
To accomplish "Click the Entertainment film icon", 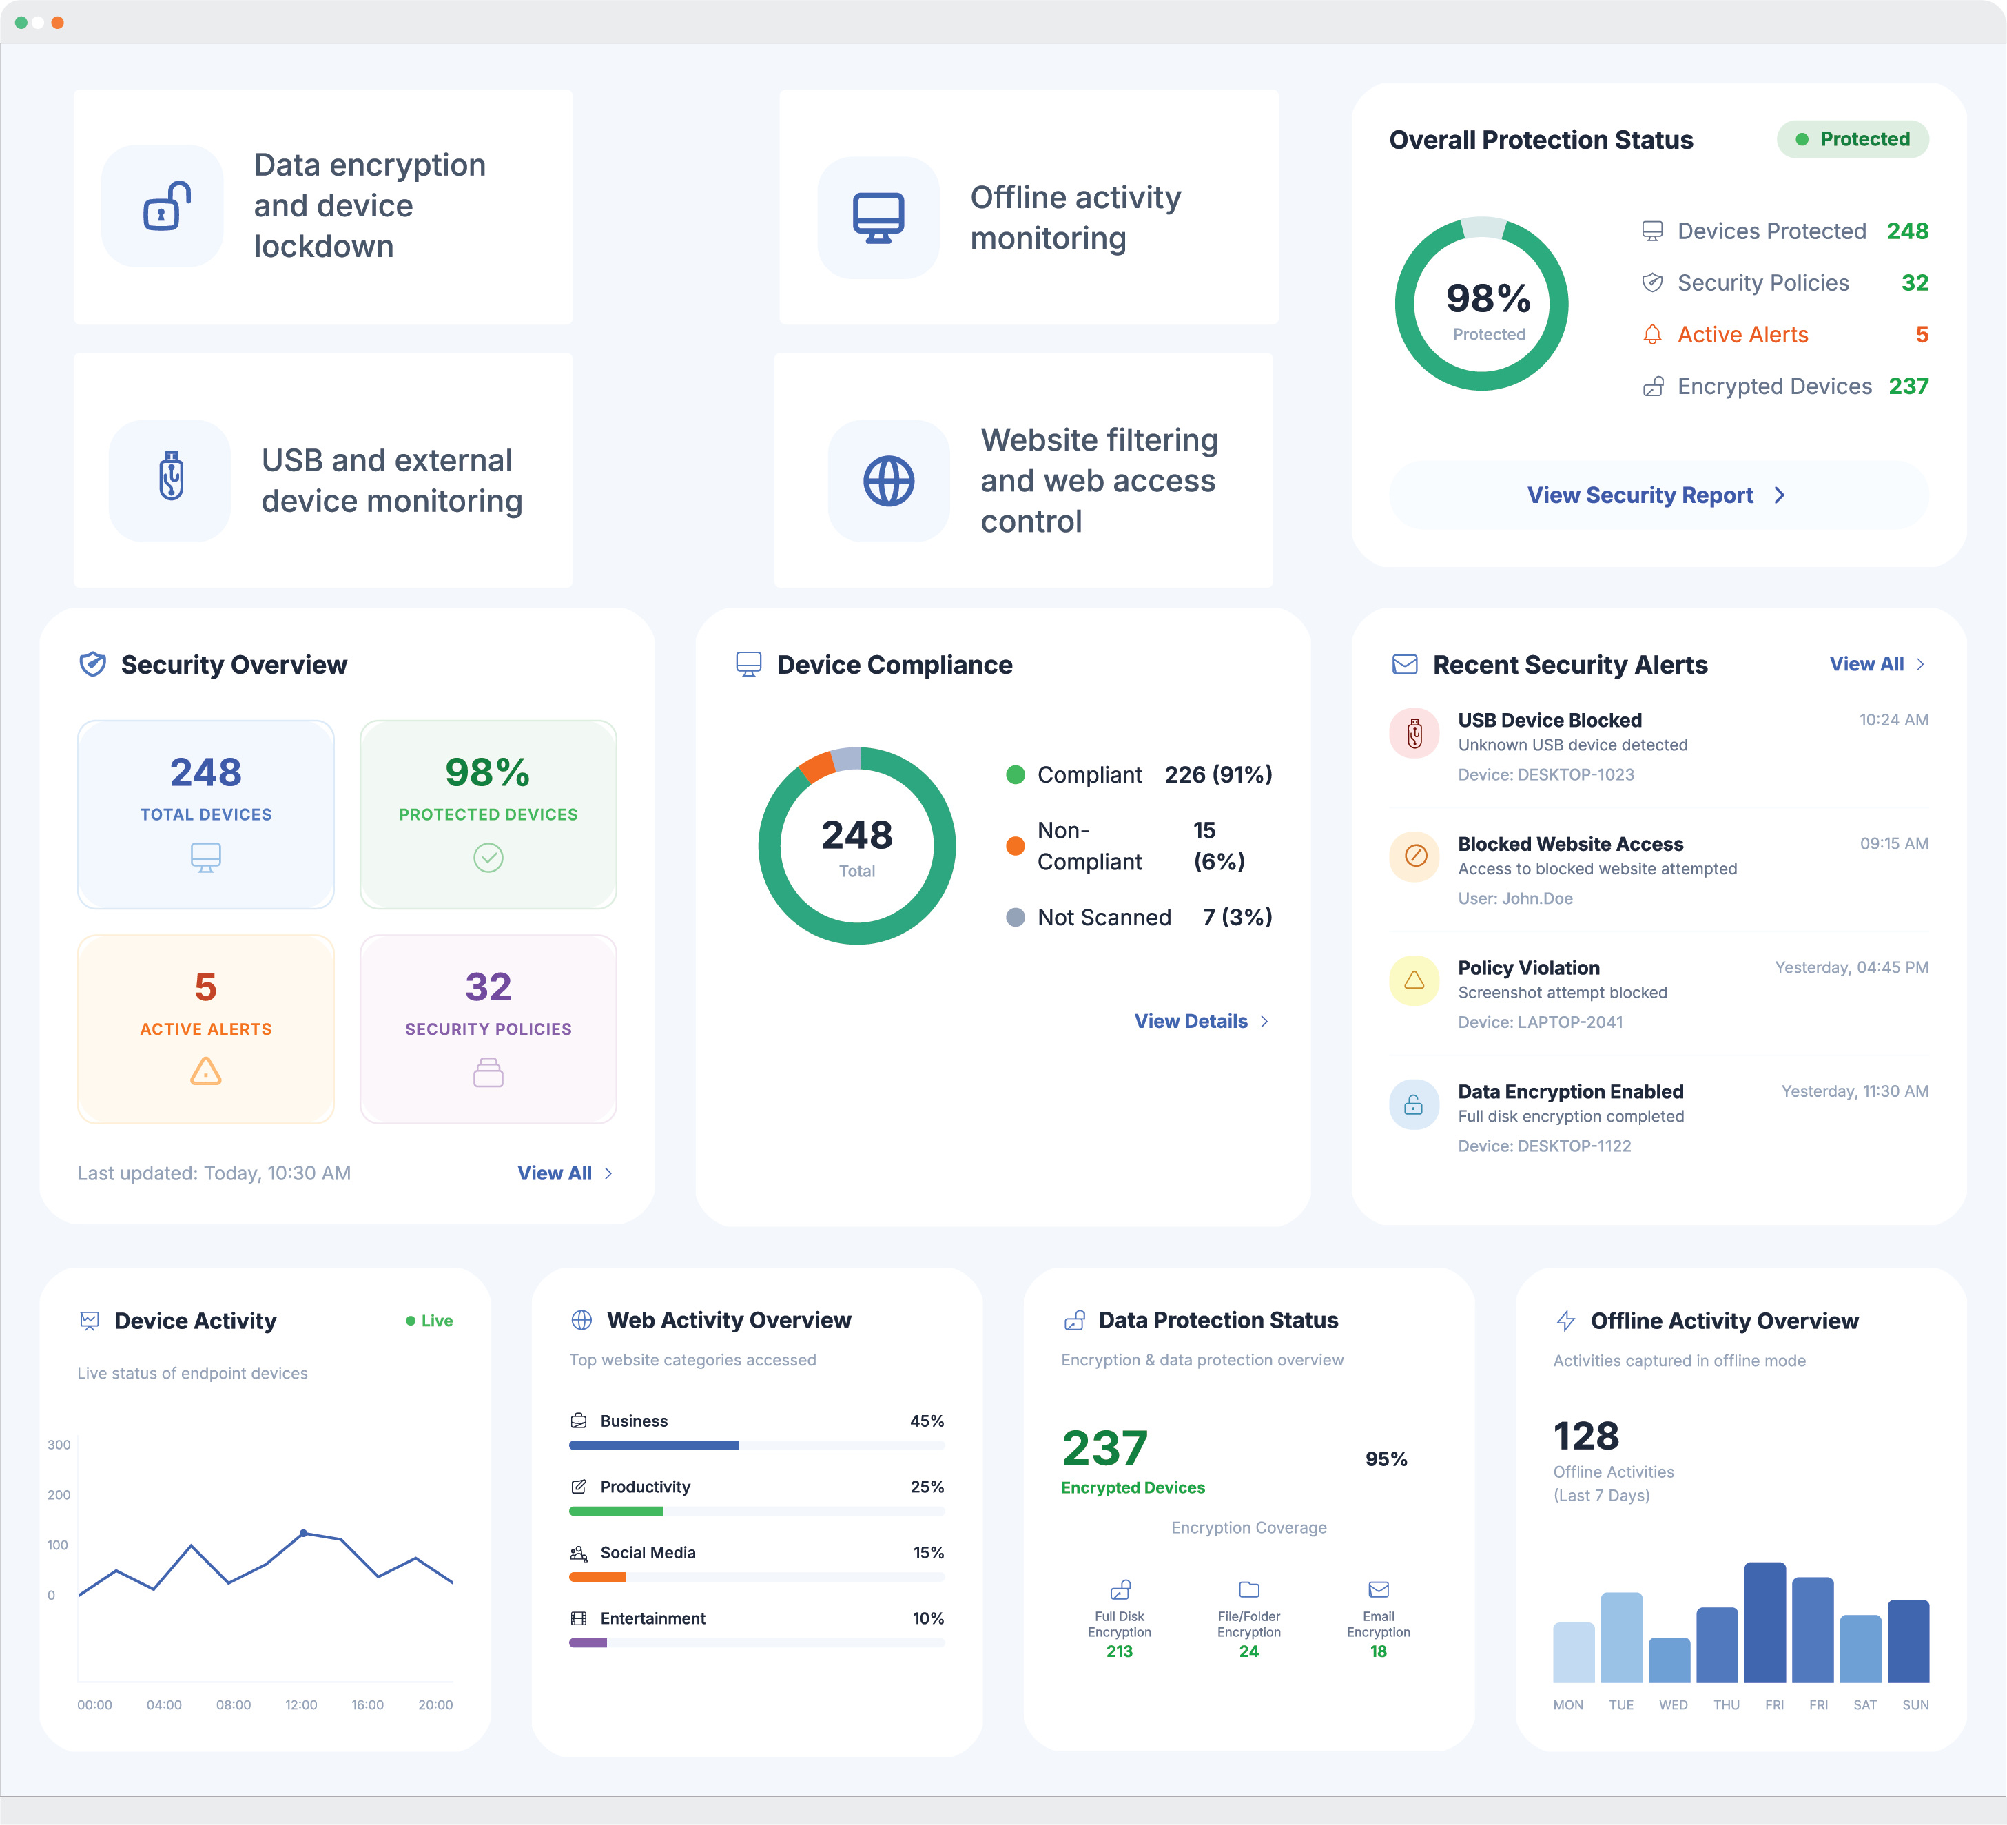I will 579,1618.
